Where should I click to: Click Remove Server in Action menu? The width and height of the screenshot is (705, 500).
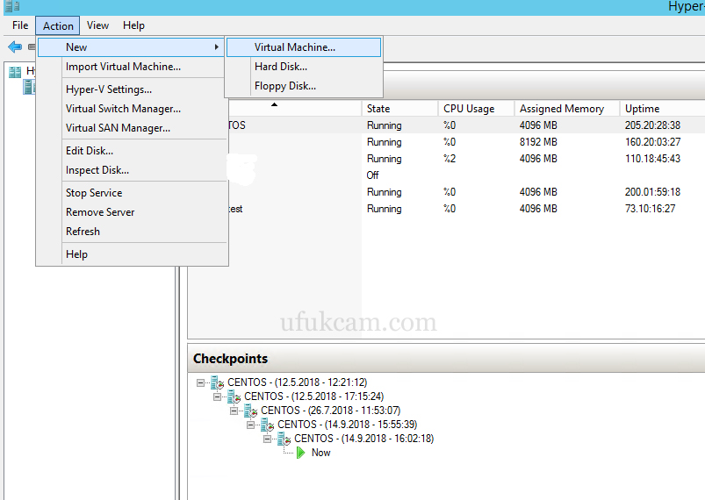click(x=133, y=212)
